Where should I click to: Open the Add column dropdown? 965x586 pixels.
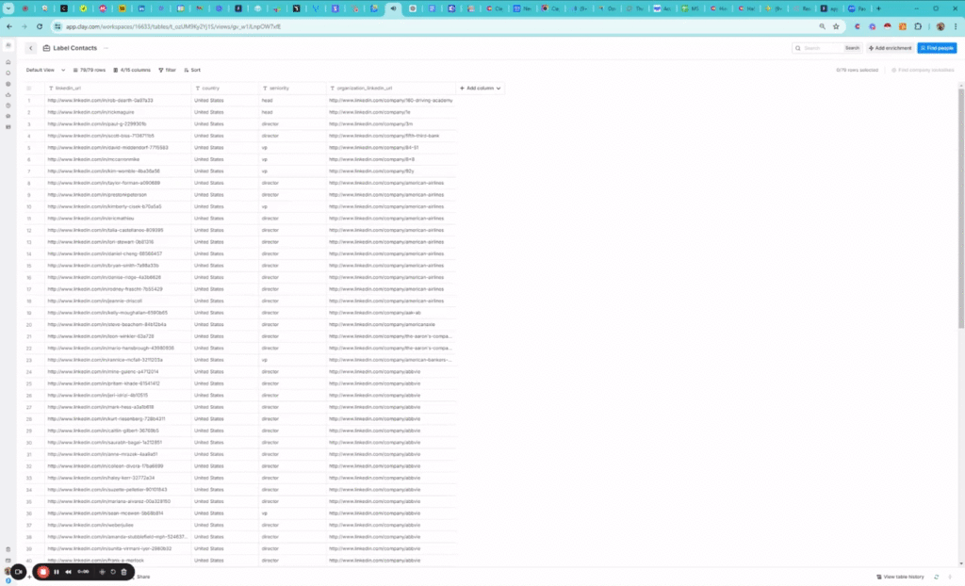coord(481,88)
